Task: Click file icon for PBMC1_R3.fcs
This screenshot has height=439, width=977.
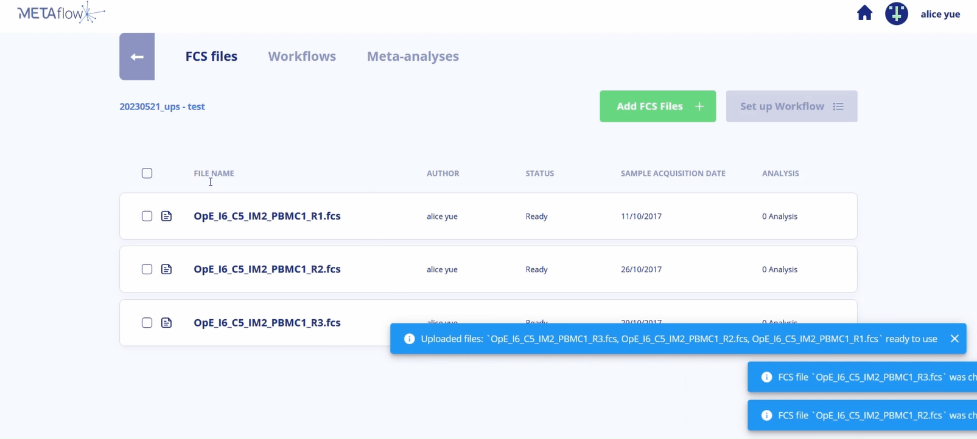Action: [x=166, y=323]
